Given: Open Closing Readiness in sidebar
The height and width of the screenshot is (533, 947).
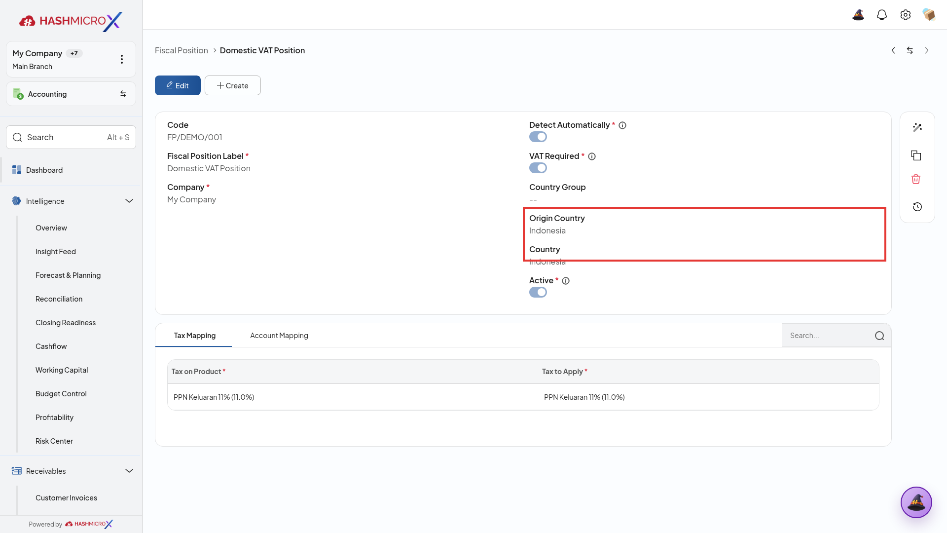Looking at the screenshot, I should 66,323.
